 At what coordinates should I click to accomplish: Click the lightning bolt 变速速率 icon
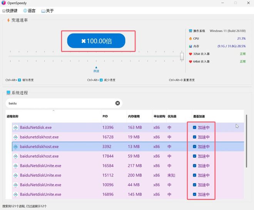click(8, 20)
